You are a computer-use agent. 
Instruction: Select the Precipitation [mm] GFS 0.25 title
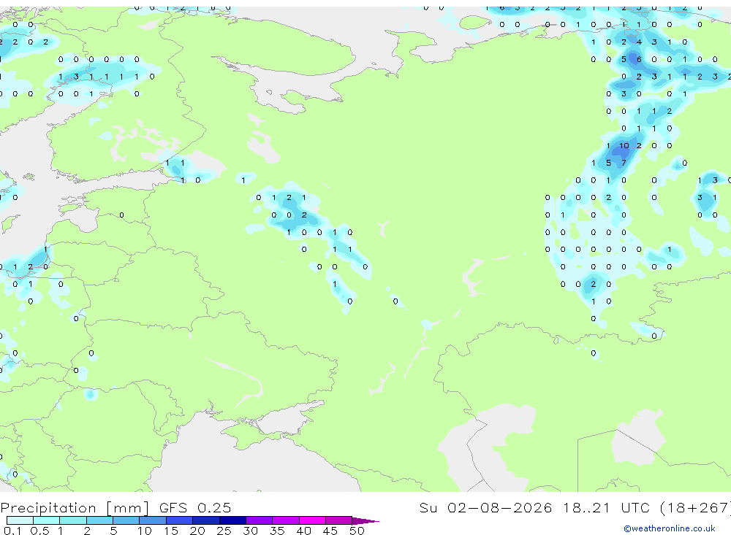pyautogui.click(x=115, y=508)
